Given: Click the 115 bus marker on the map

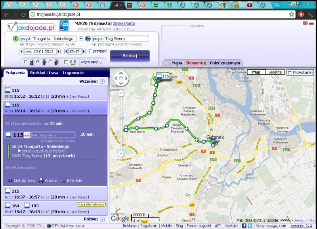Looking at the screenshot, I should [x=163, y=76].
